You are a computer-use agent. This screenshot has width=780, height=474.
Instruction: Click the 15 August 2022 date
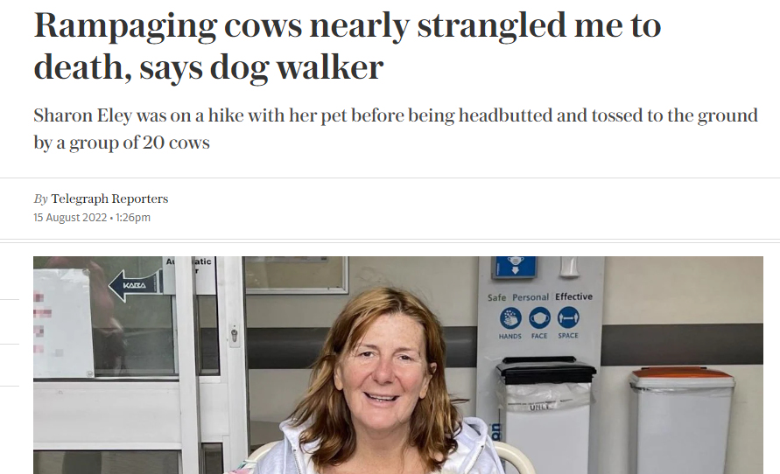pos(70,218)
